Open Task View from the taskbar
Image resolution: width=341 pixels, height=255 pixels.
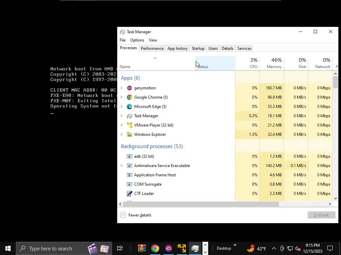(x=120, y=248)
